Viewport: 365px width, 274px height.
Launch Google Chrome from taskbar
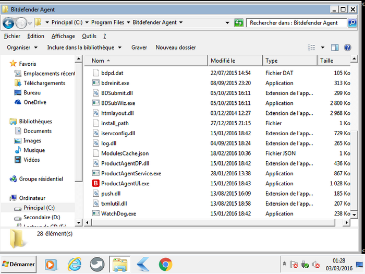point(165,265)
